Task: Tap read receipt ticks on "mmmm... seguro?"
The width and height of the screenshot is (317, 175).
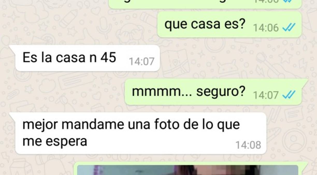Action: (289, 95)
